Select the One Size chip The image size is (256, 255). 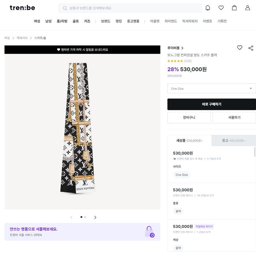(x=181, y=175)
